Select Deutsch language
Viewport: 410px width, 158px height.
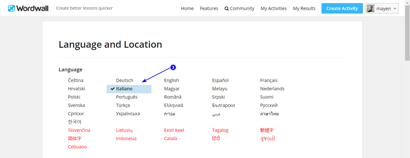(125, 80)
